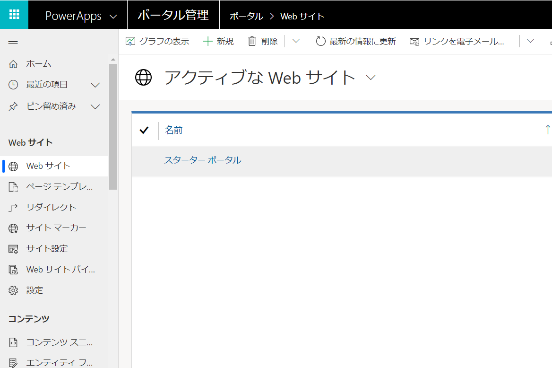Image resolution: width=552 pixels, height=368 pixels.
Task: Click the Home house icon
Action: (x=13, y=64)
